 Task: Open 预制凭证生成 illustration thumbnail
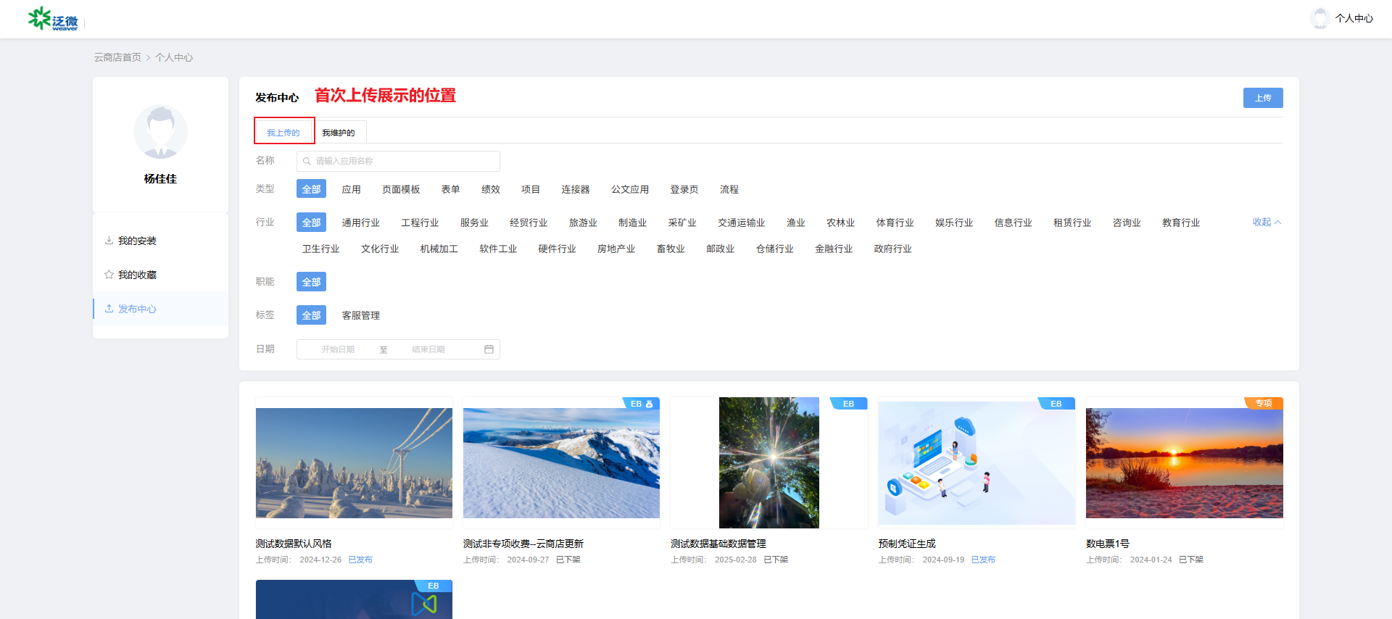(x=977, y=462)
